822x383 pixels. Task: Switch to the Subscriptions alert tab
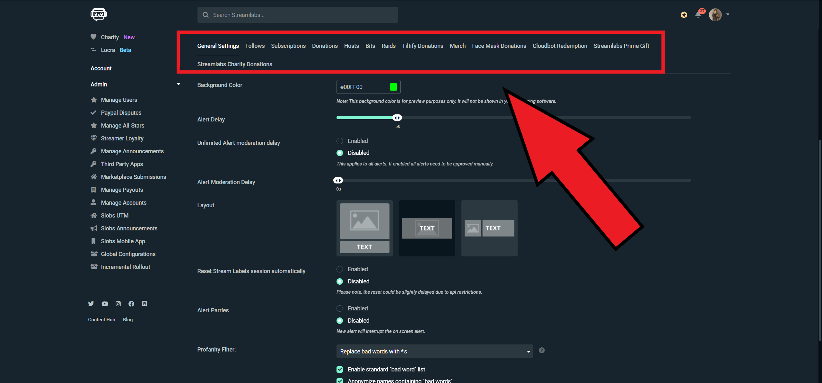click(x=288, y=46)
